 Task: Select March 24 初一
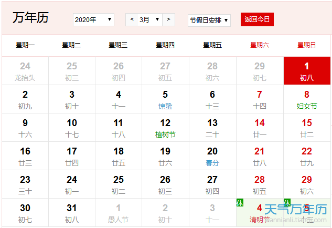click(x=72, y=184)
